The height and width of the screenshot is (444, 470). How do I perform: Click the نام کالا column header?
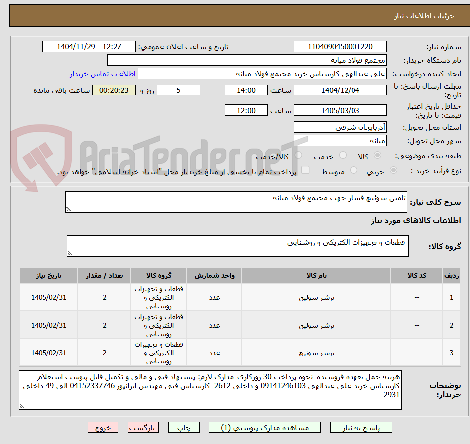click(x=316, y=276)
